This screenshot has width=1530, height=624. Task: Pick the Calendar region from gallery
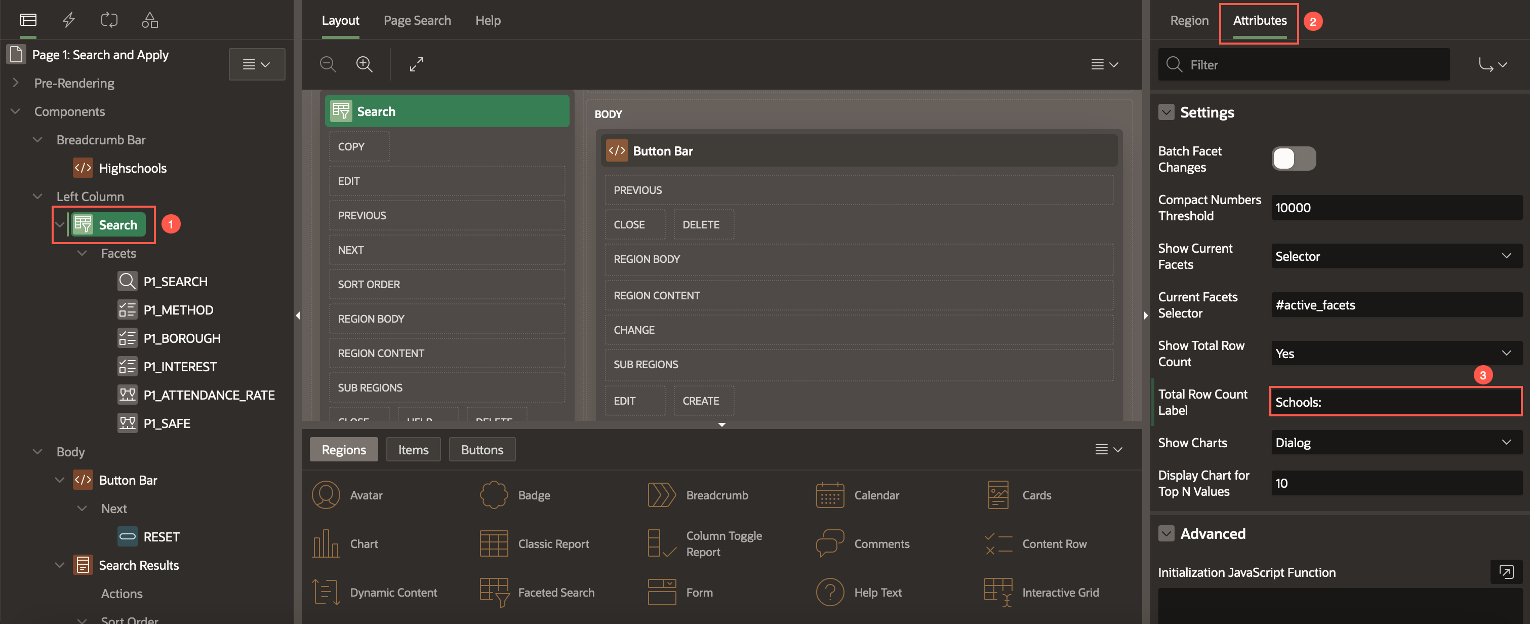(858, 495)
